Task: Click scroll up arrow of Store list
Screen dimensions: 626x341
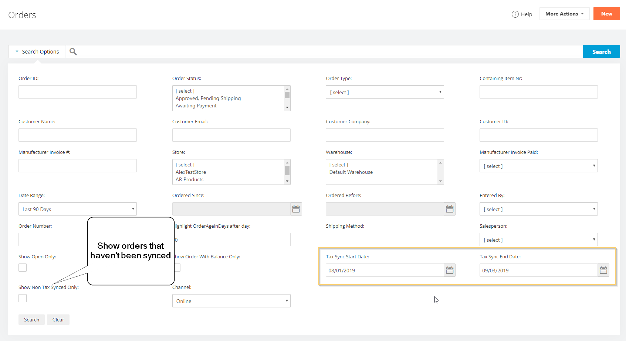Action: [287, 163]
